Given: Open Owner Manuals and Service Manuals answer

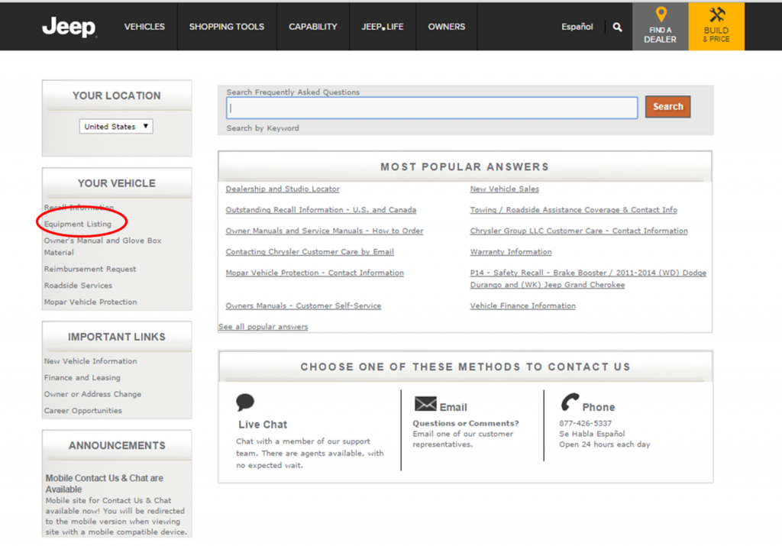Looking at the screenshot, I should click(x=324, y=231).
